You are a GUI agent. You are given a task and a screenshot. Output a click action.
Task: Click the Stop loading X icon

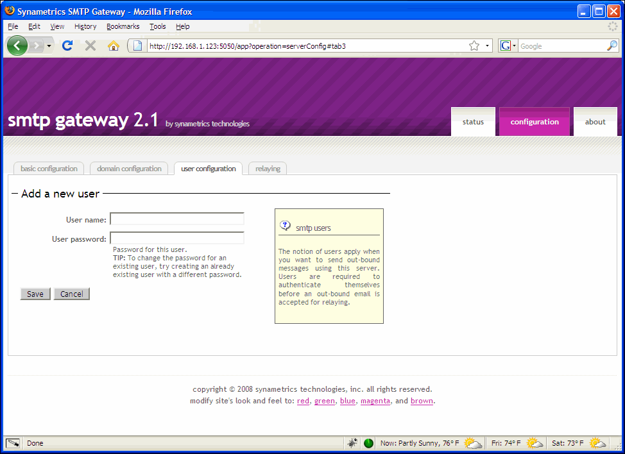[x=90, y=46]
